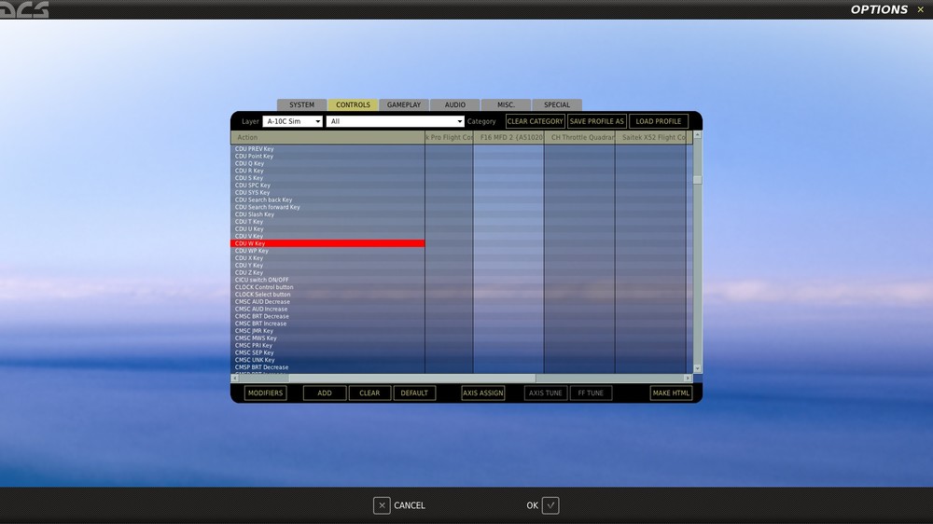Screen dimensions: 933x524
Task: Select the CDU R Key row
Action: tap(327, 171)
